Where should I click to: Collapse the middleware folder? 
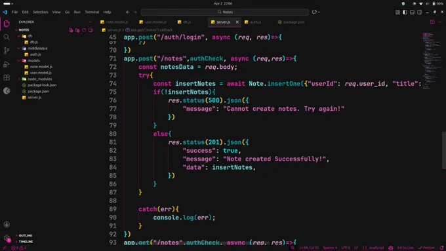point(19,48)
